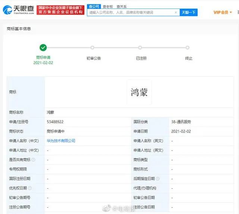Screen dimensions: 239x214
Task: Click the 商标类型 field label
Action: pyautogui.click(x=140, y=160)
